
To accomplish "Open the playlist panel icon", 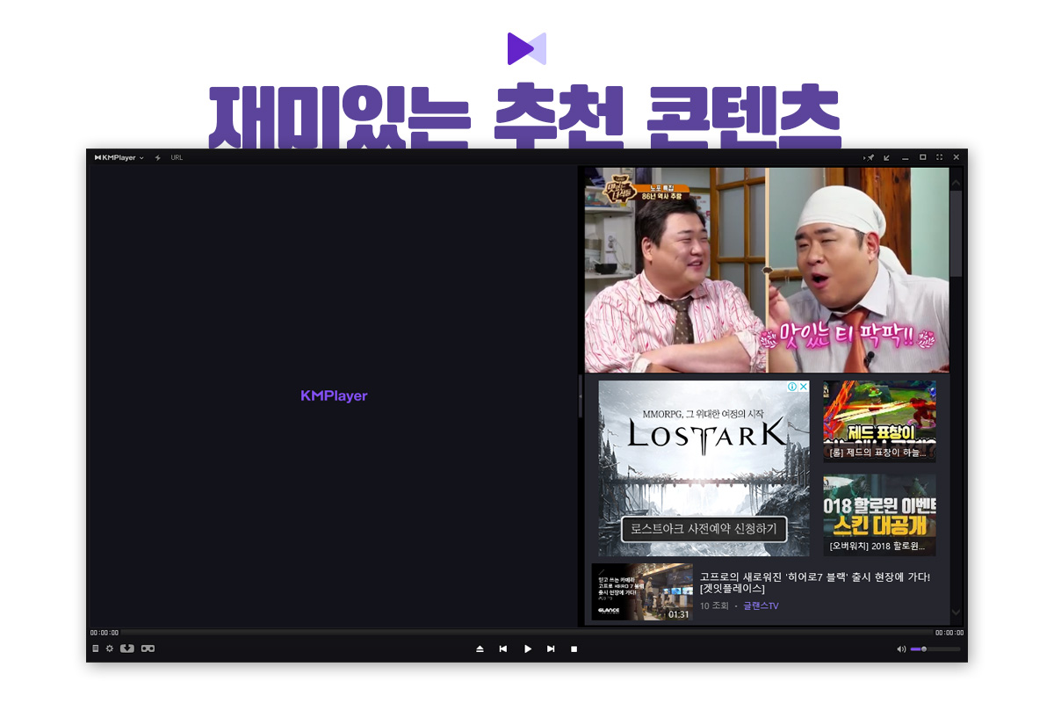I will pos(96,649).
